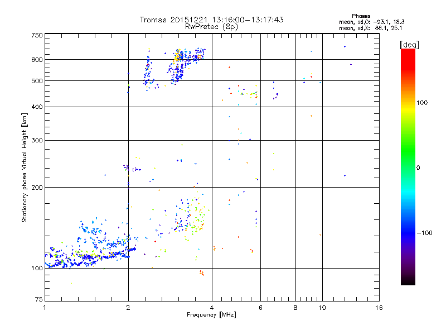The image size is (446, 335).
Task: Click the 'Frequency [MHz]' axis label
Action: coord(211,315)
